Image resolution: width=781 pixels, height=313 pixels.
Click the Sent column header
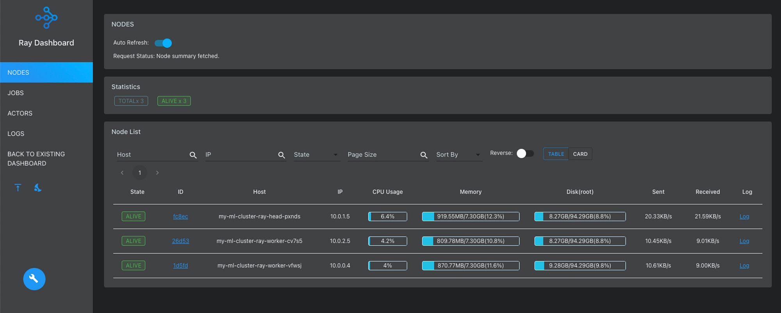pyautogui.click(x=658, y=192)
